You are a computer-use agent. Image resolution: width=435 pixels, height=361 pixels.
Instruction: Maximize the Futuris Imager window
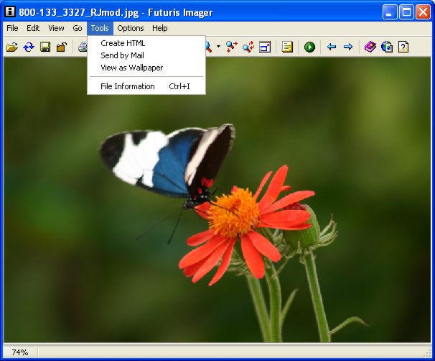406,12
